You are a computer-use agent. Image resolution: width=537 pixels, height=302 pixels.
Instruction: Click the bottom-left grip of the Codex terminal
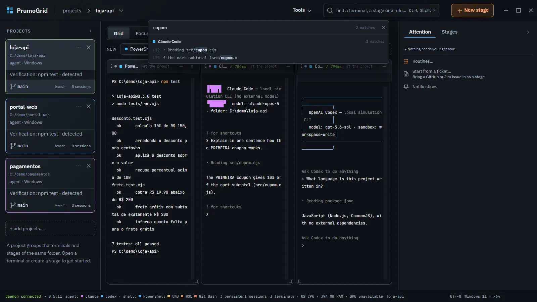tap(300, 282)
